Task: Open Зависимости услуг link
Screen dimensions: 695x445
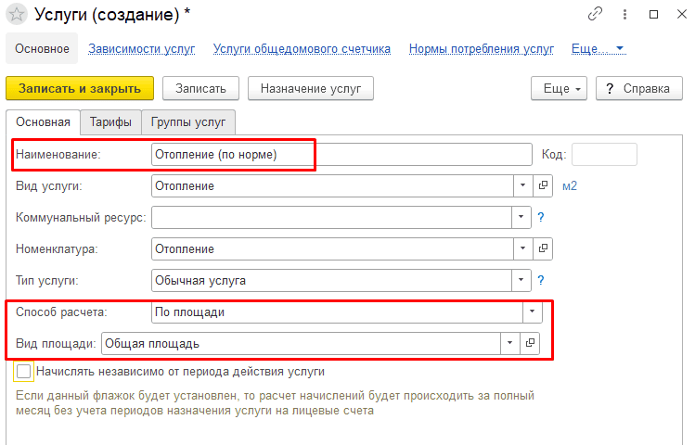Action: [x=141, y=49]
